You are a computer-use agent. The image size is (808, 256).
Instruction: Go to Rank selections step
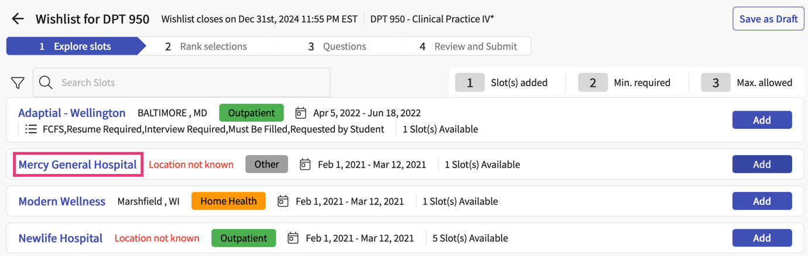click(206, 46)
